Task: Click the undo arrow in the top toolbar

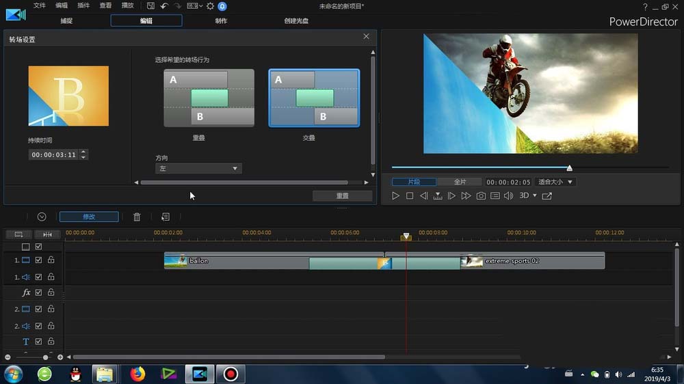Action: coord(164,6)
